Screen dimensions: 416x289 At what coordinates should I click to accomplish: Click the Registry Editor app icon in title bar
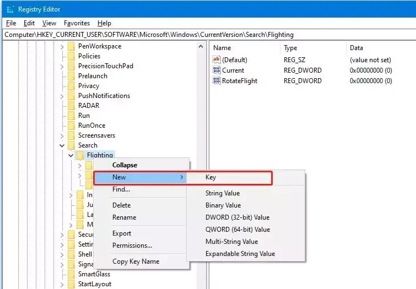9,9
